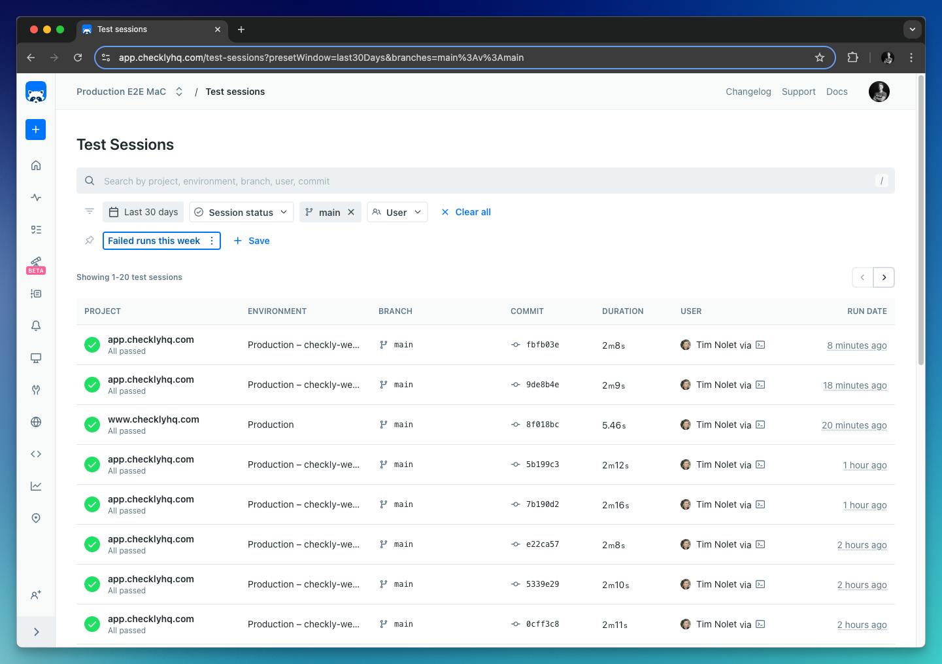
Task: Remove the main branch filter
Action: click(351, 212)
